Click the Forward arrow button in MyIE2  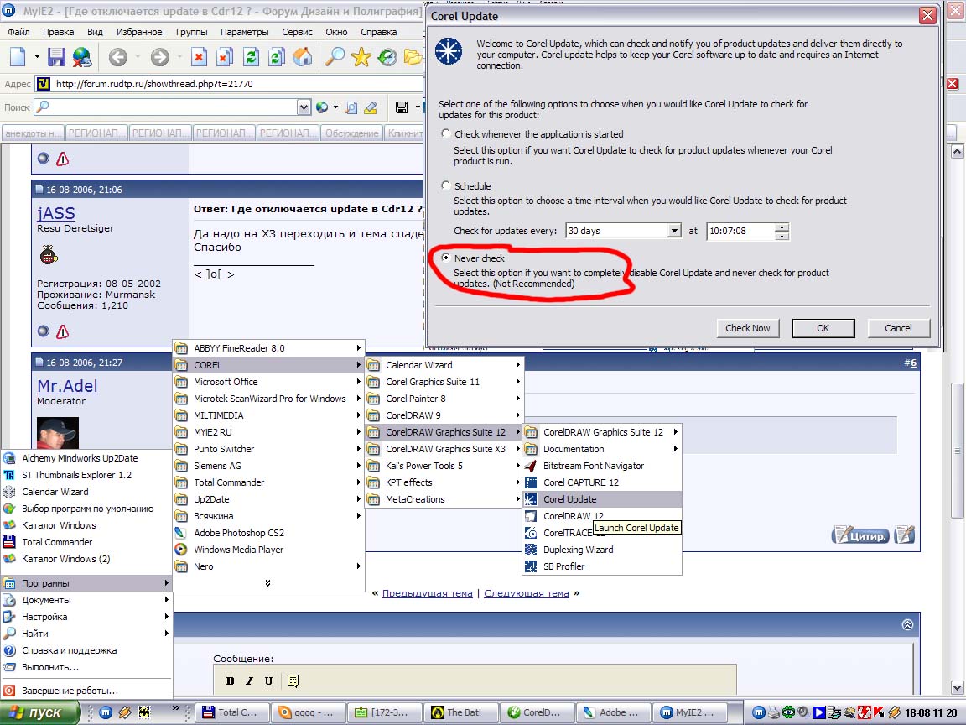coord(159,57)
